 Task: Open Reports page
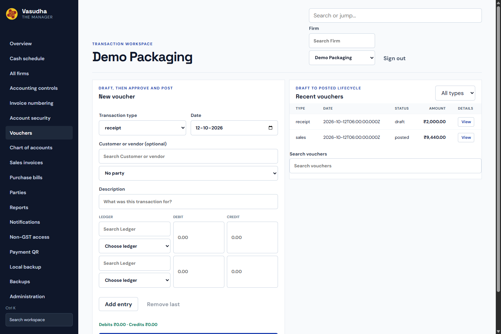point(39,207)
